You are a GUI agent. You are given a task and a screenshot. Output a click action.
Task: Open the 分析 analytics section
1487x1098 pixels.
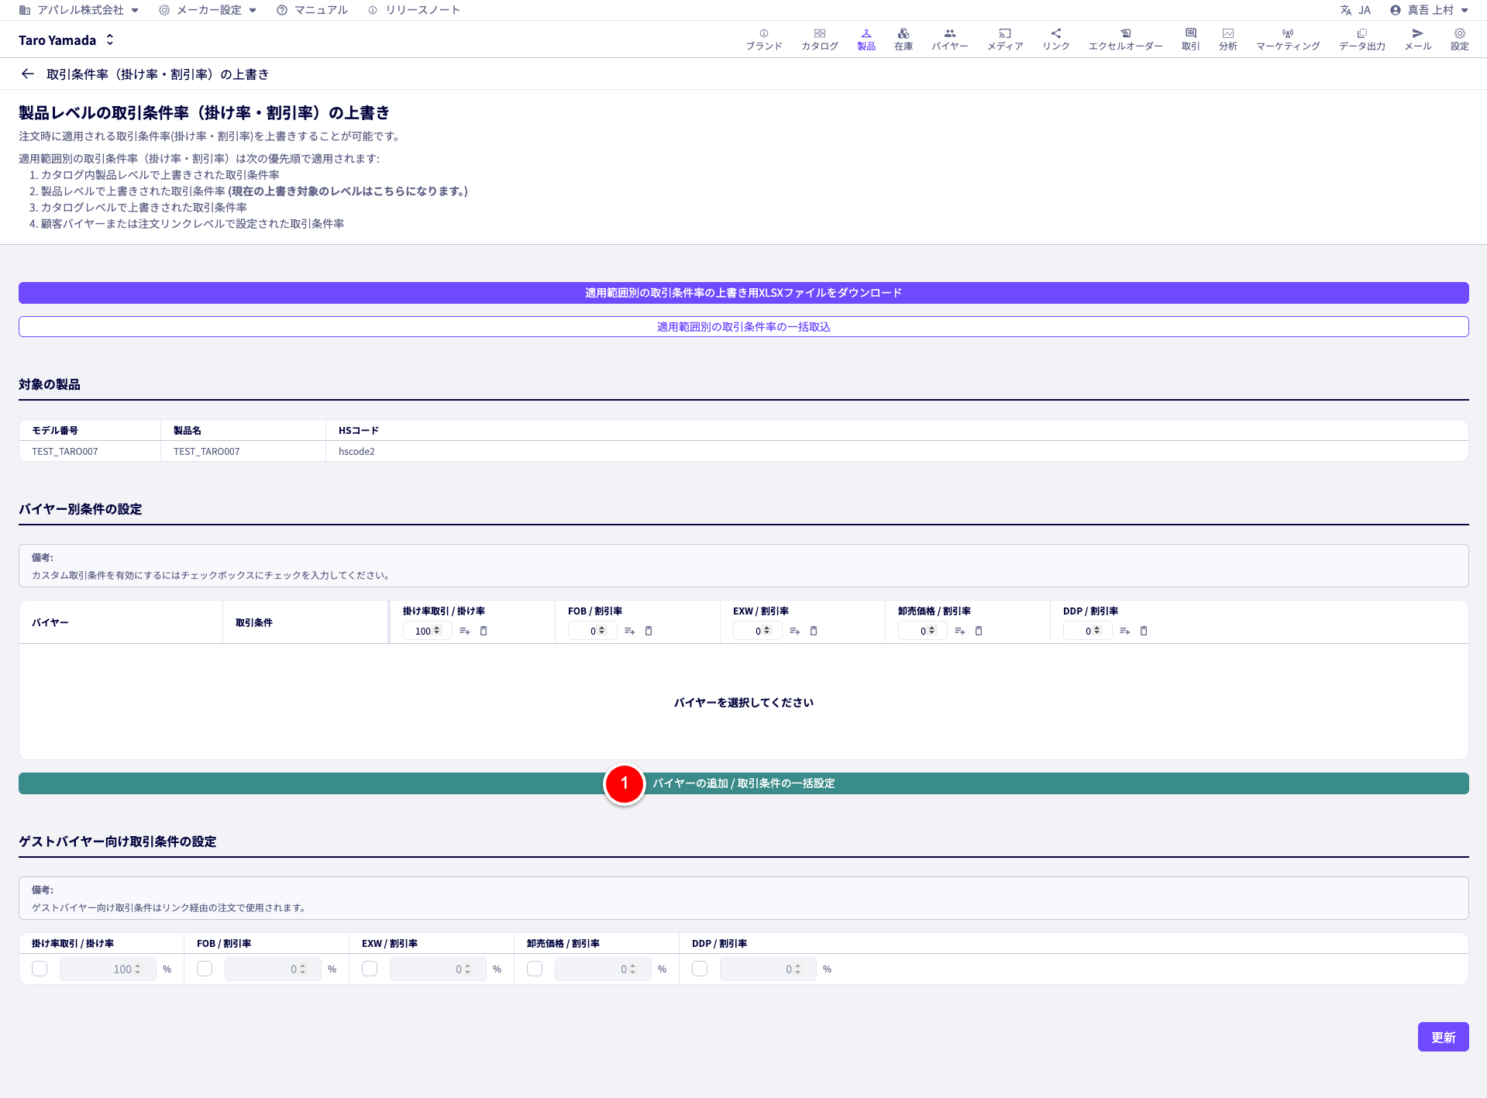pos(1227,40)
